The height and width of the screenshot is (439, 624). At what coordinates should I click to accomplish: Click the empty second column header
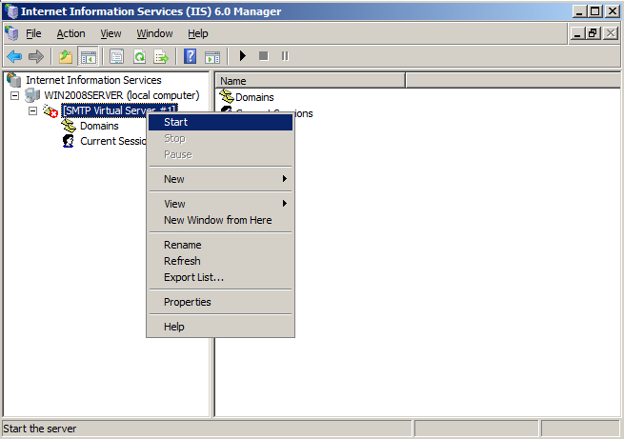pos(513,81)
